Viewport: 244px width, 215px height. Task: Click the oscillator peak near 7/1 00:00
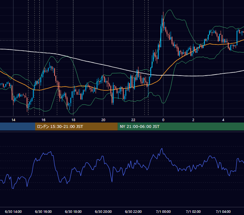(162, 149)
